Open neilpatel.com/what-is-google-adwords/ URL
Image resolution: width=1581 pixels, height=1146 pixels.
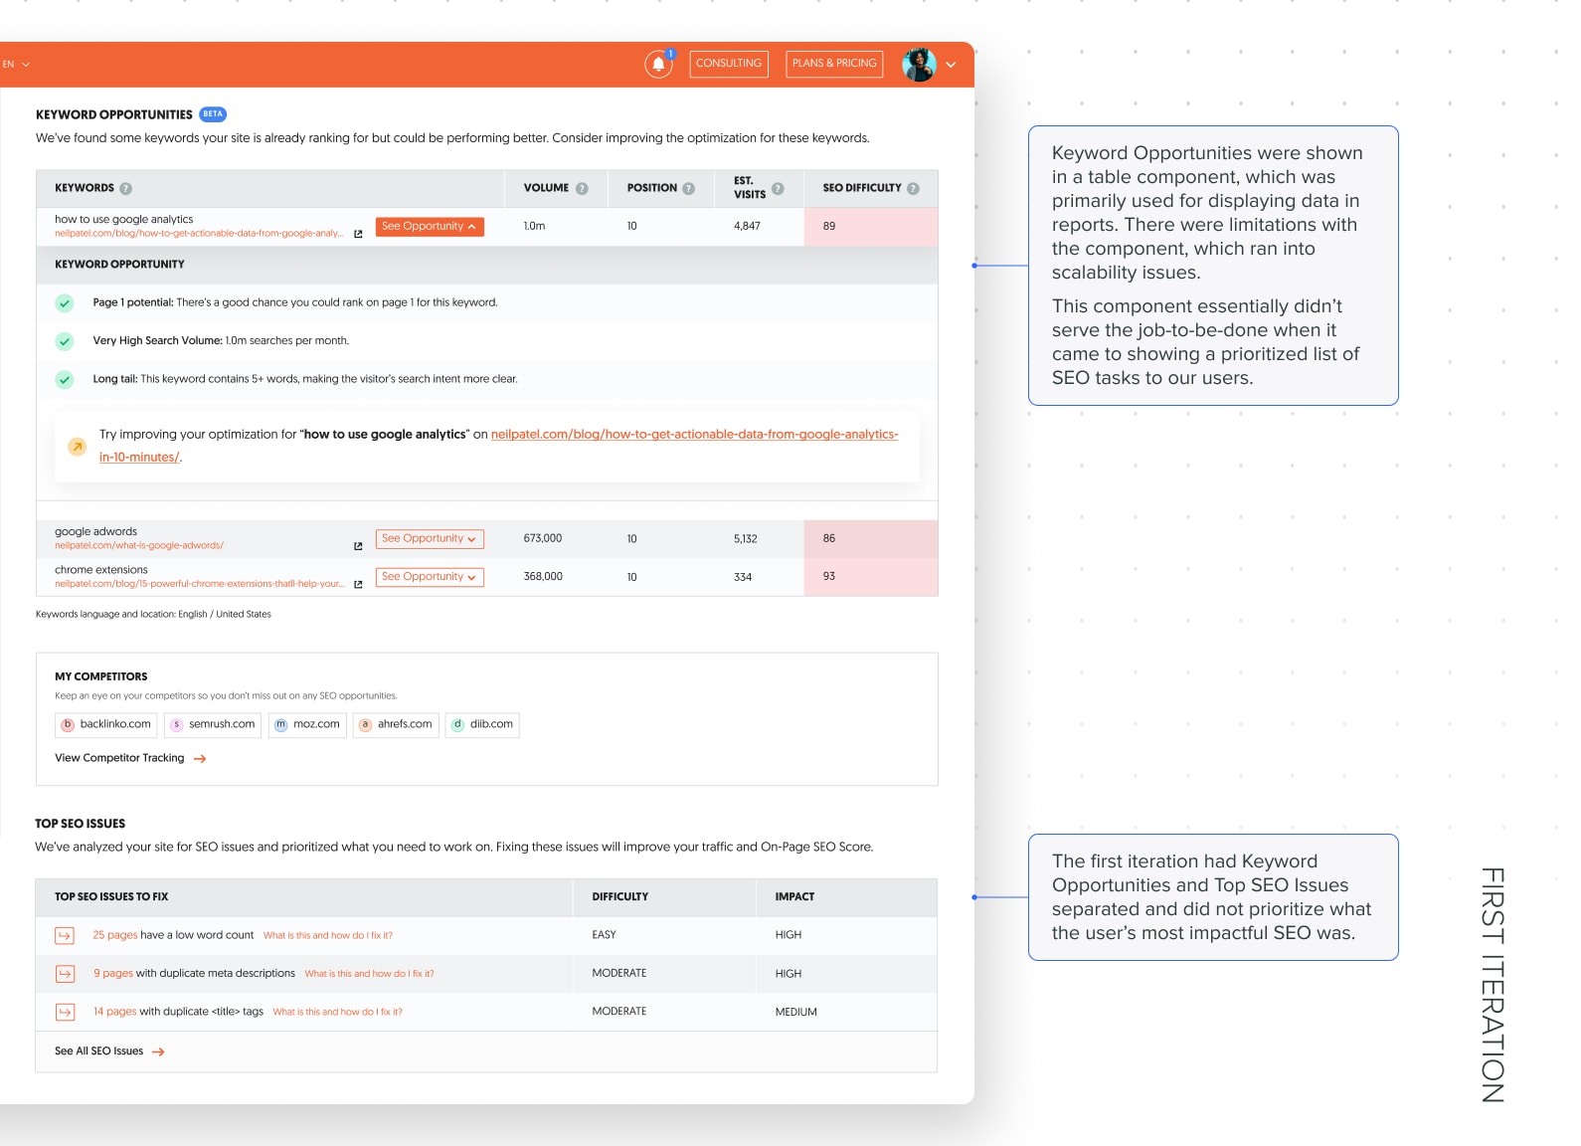click(139, 545)
